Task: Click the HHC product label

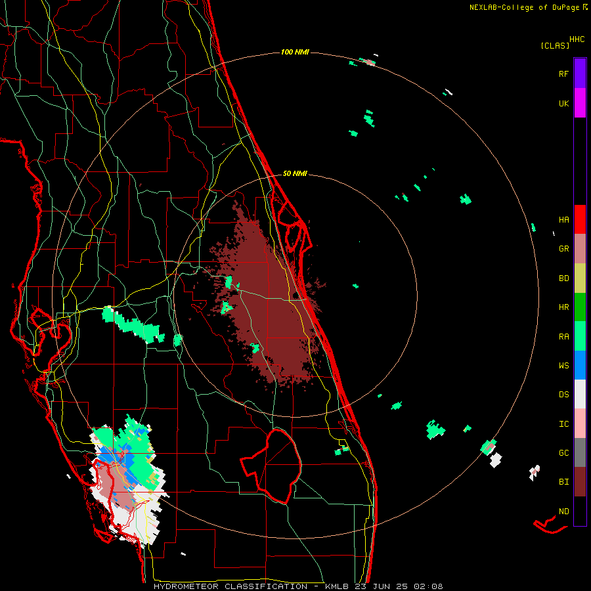Action: coord(577,39)
